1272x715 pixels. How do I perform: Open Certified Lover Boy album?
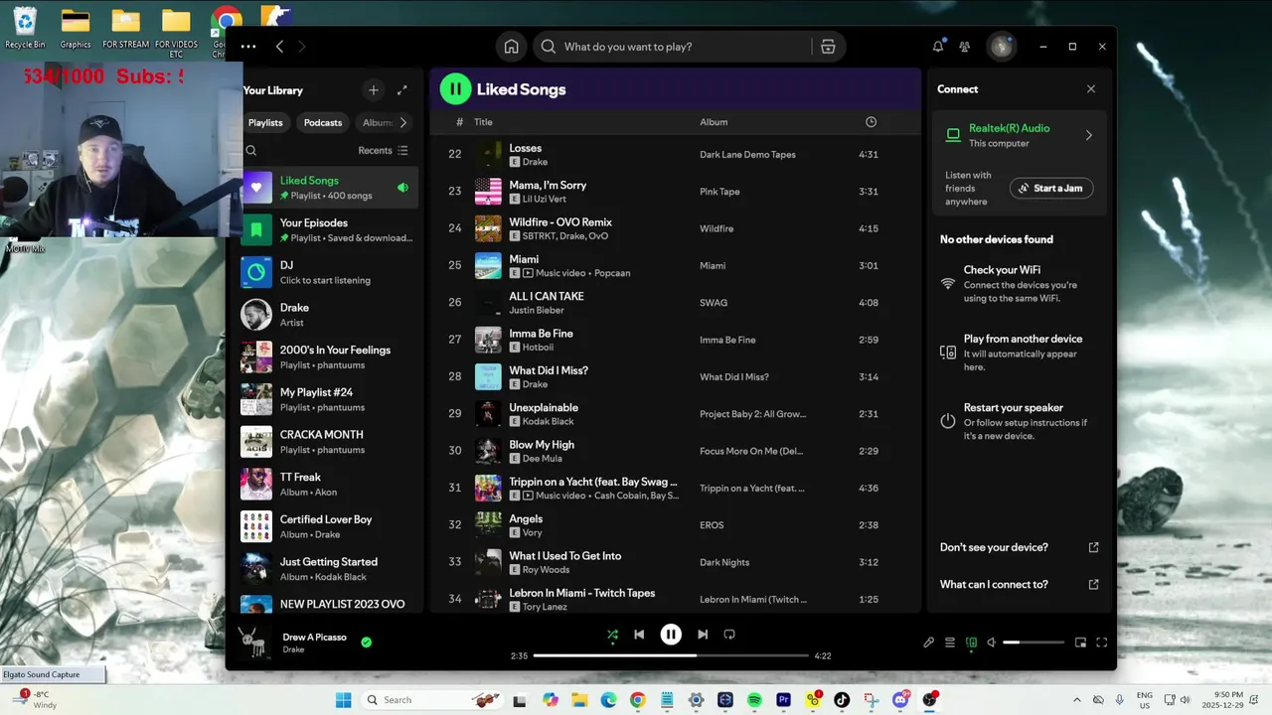coord(329,526)
